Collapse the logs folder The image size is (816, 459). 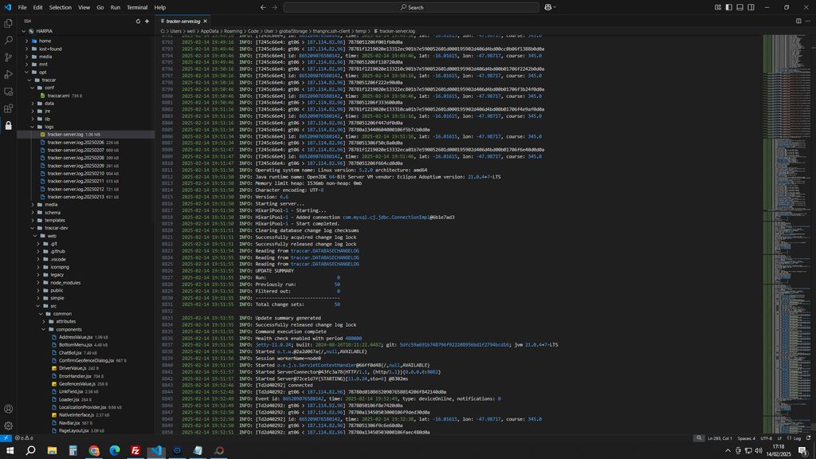click(49, 127)
